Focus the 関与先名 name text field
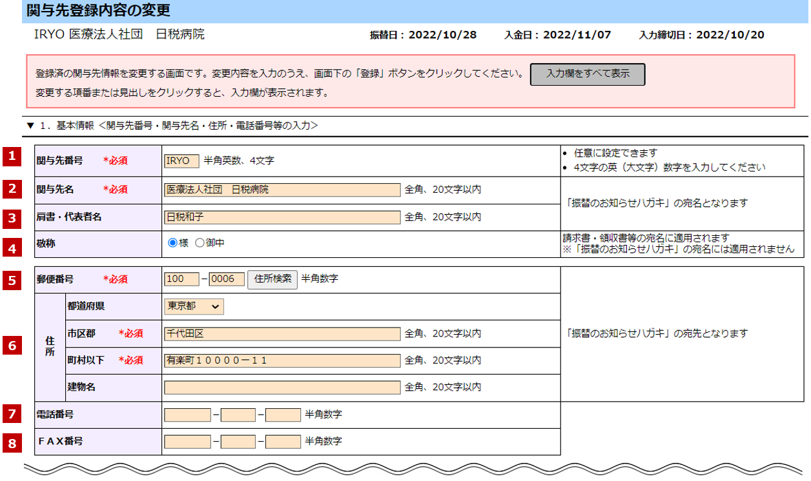Viewport: 811px width, 481px height. (x=282, y=190)
